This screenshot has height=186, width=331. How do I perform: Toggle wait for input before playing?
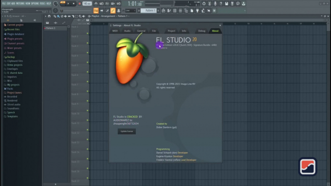point(102,4)
